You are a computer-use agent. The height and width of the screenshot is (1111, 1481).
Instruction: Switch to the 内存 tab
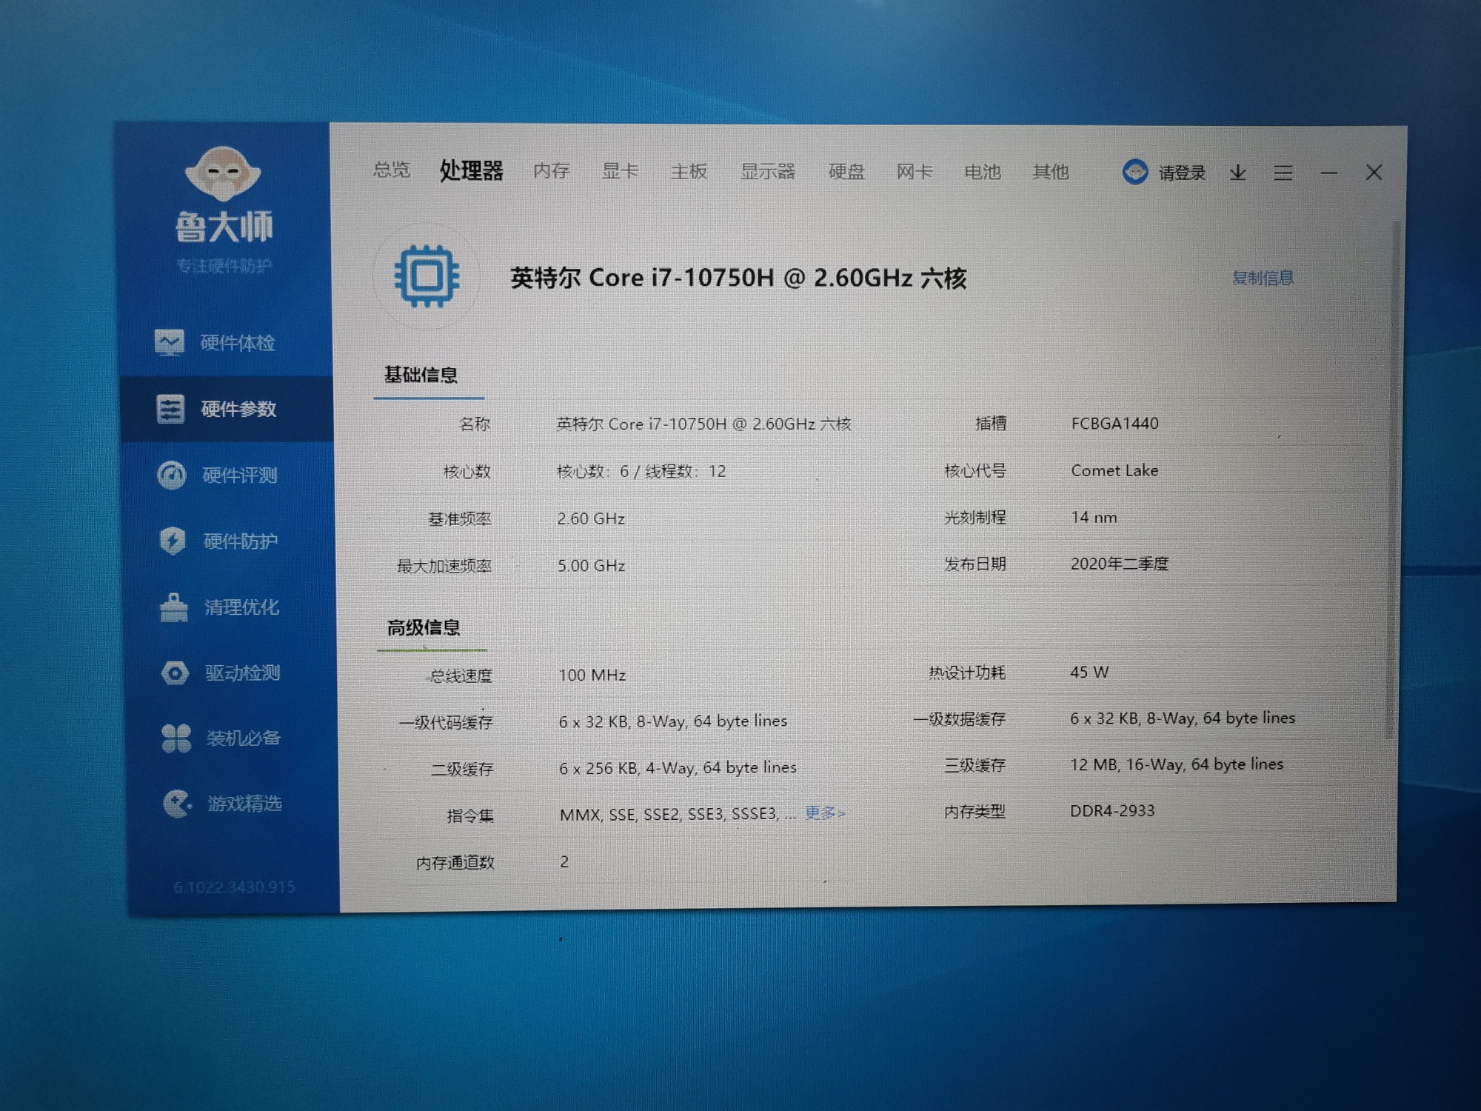coord(551,171)
